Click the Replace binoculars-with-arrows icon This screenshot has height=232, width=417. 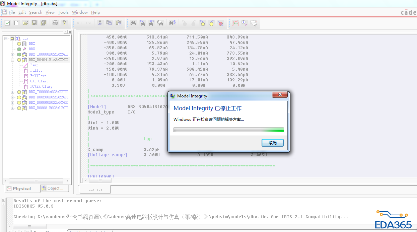pyautogui.click(x=172, y=23)
